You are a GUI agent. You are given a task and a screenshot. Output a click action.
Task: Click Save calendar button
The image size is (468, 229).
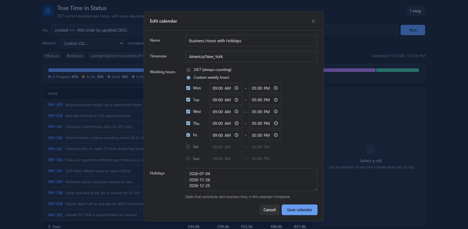[300, 210]
